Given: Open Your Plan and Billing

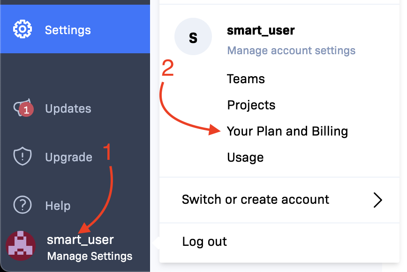Looking at the screenshot, I should [x=287, y=131].
